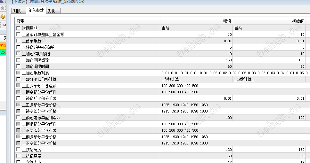Image resolution: width=310 pixels, height=163 pixels.
Task: Edit the __首单手数 赋值 cell 0.01
Action: tap(196, 41)
